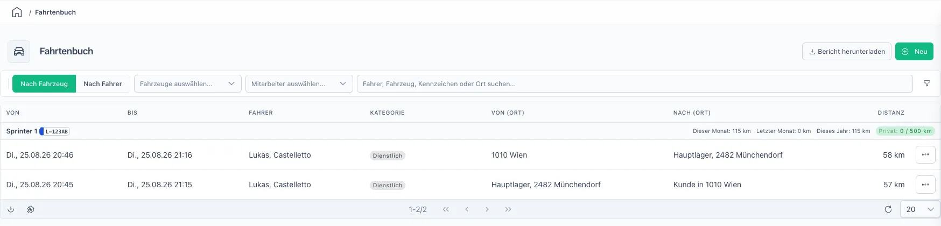Sort by FAHRER column header
The width and height of the screenshot is (941, 226).
click(261, 113)
